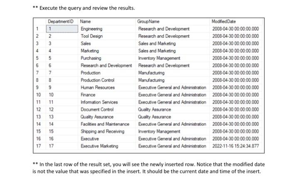Image resolution: width=291 pixels, height=180 pixels.
Task: Select the Document Control cell
Action: [107, 109]
